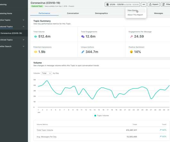Click the Total Topic Volume total number
Viewport: 170px width, 142px height.
coord(132,130)
